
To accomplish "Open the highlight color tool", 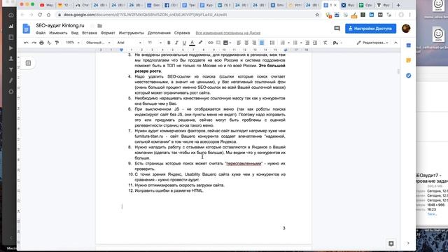I will (x=200, y=43).
